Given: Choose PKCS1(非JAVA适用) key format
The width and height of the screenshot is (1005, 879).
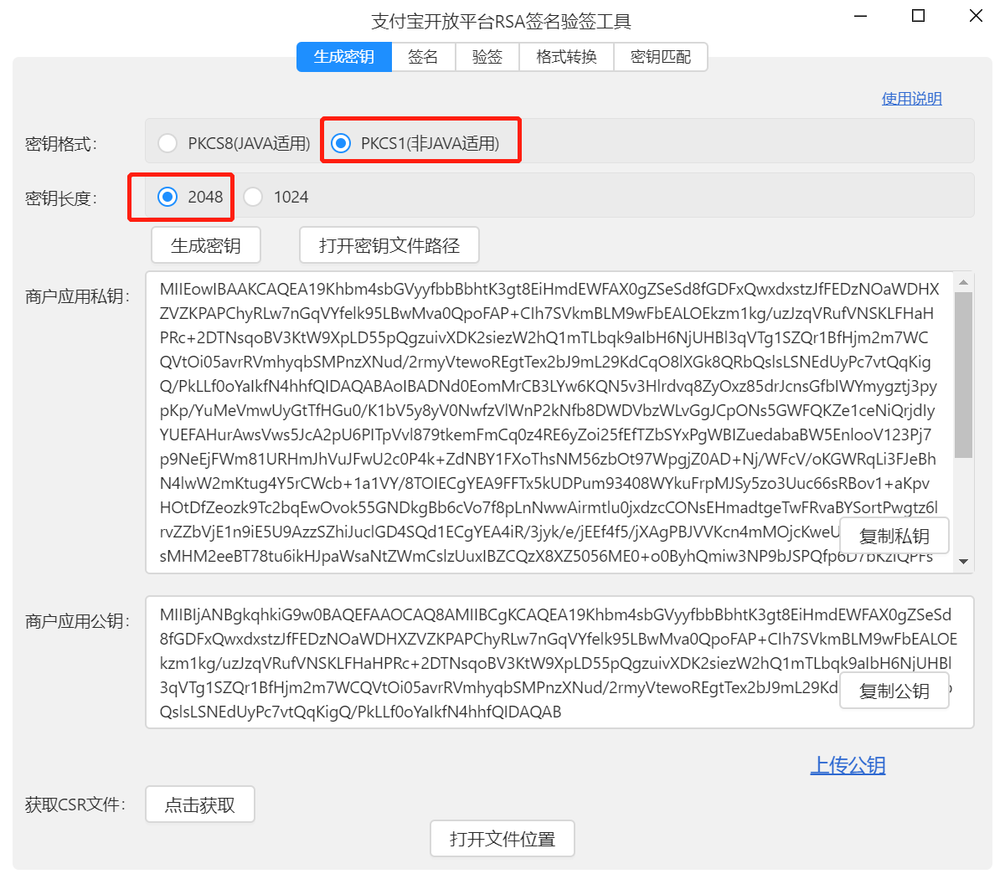Looking at the screenshot, I should click(415, 143).
